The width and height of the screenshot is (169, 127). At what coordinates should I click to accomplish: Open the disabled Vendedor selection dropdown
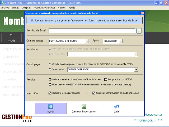[136, 54]
